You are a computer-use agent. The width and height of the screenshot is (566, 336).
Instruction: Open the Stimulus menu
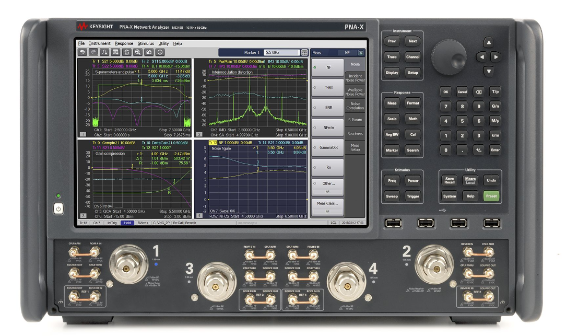(x=146, y=43)
